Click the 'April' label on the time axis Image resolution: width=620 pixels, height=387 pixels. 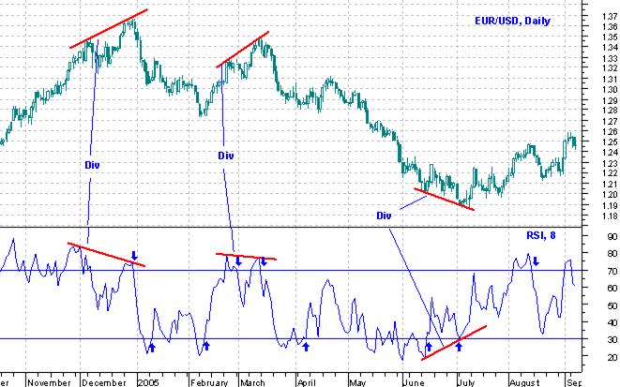click(306, 382)
